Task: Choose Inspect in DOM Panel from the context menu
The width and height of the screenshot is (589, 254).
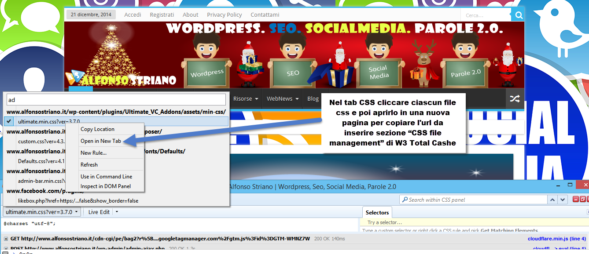Action: pyautogui.click(x=106, y=186)
